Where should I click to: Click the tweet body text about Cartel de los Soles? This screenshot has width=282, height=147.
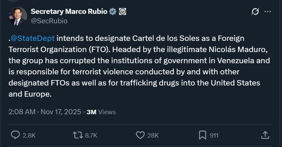click(x=139, y=66)
